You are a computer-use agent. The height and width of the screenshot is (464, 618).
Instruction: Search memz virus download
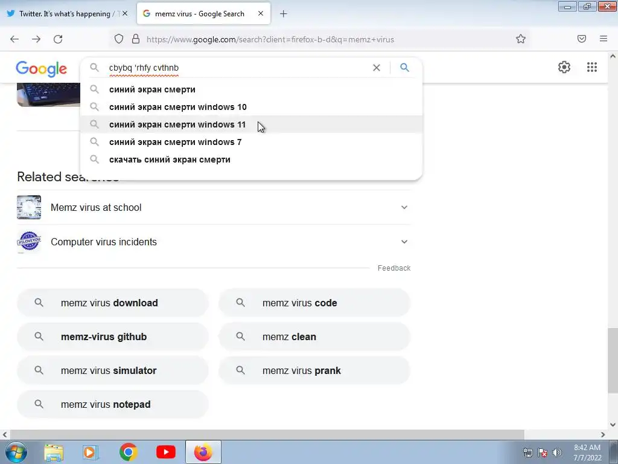[x=113, y=303]
